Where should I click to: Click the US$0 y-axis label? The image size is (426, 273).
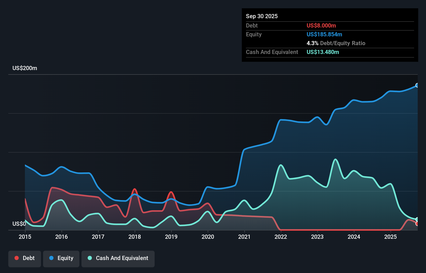click(x=19, y=224)
